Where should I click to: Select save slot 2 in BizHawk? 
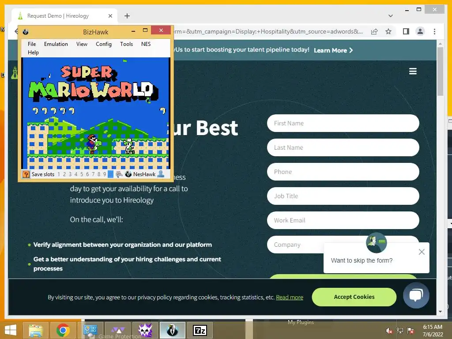click(64, 174)
